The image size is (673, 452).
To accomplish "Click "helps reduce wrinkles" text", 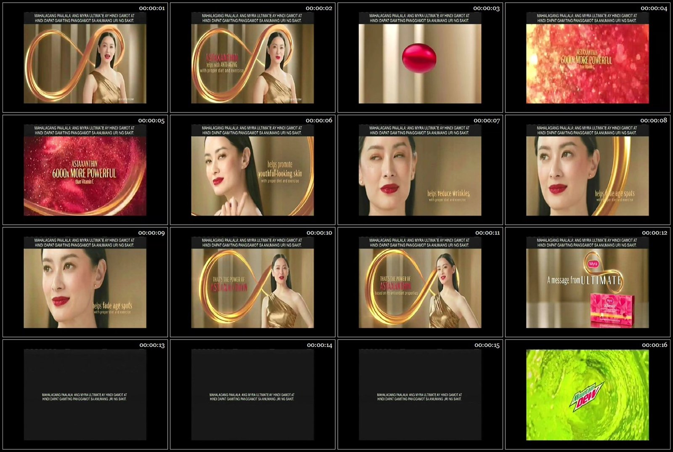I will click(x=448, y=194).
